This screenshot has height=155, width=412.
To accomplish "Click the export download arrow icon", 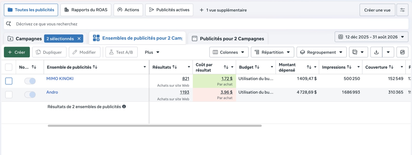I will point(376,52).
